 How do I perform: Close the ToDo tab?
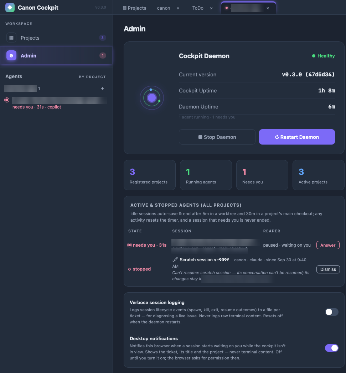[211, 8]
